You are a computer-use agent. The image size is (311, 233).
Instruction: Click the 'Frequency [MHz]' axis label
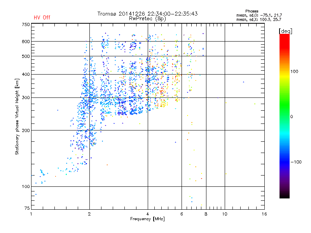(x=147, y=219)
